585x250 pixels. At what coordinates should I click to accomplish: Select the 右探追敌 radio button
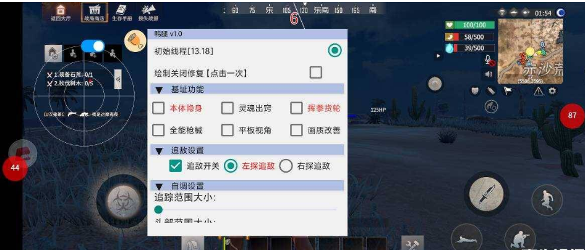click(286, 166)
